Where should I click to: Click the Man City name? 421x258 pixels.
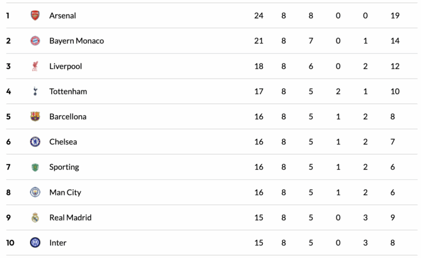pos(66,192)
